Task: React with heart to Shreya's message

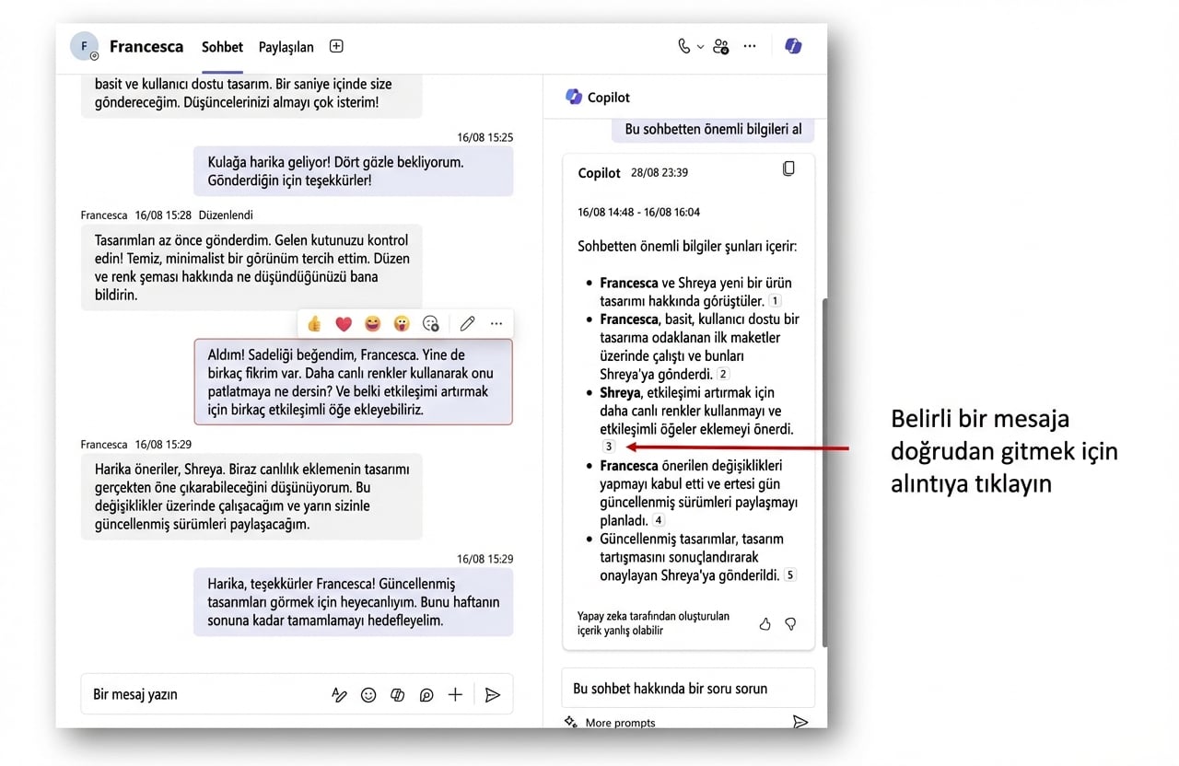Action: [x=343, y=323]
